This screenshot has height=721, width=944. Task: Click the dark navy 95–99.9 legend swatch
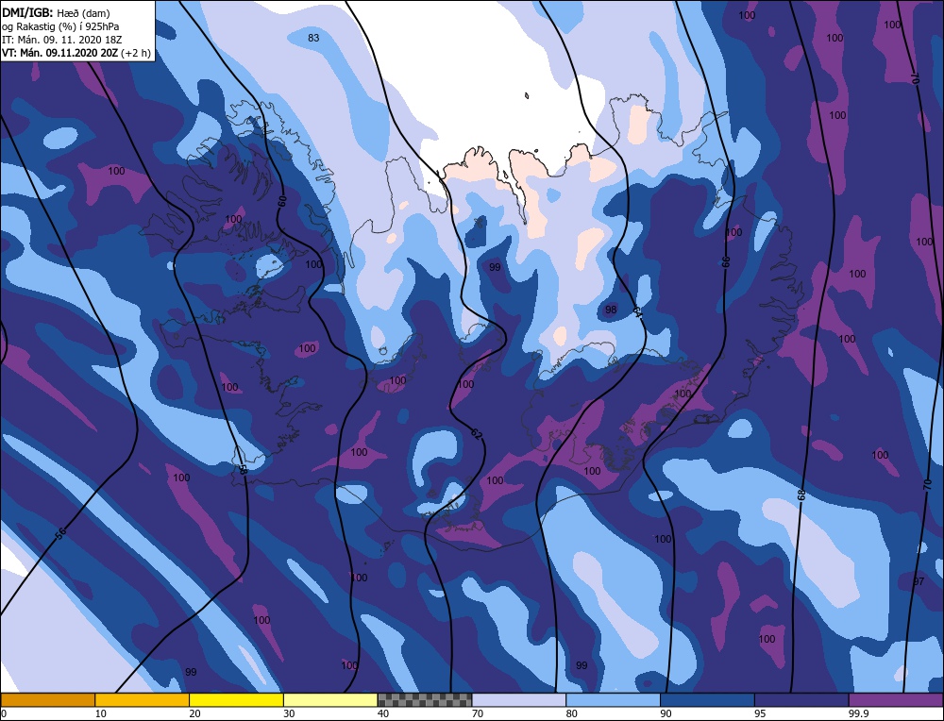coord(801,699)
